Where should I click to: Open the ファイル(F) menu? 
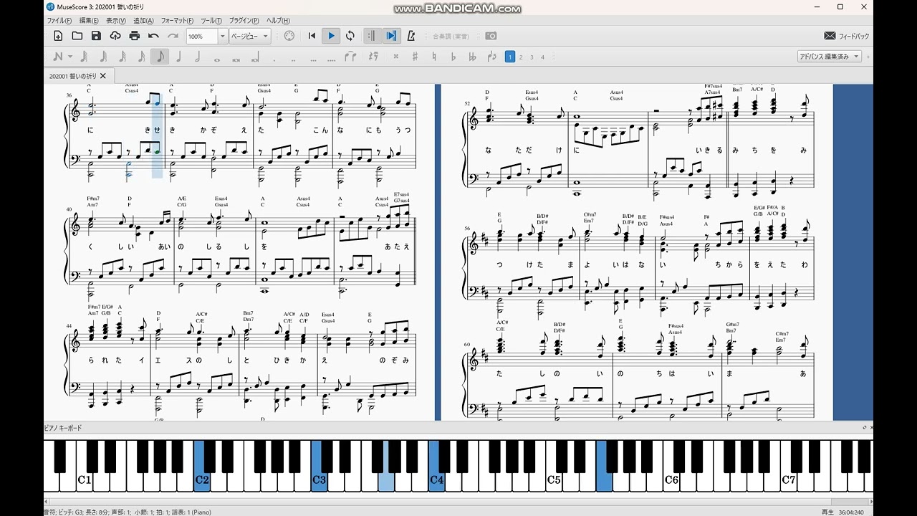[59, 21]
